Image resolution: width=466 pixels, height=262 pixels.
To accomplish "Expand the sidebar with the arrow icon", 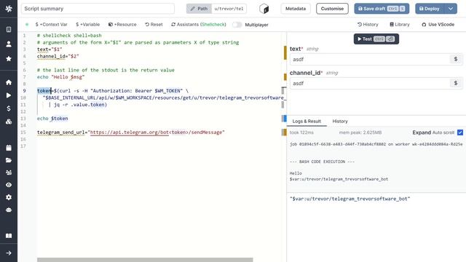I will coord(9,253).
